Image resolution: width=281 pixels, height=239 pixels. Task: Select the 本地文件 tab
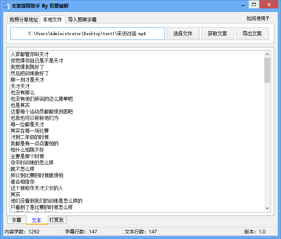53,20
